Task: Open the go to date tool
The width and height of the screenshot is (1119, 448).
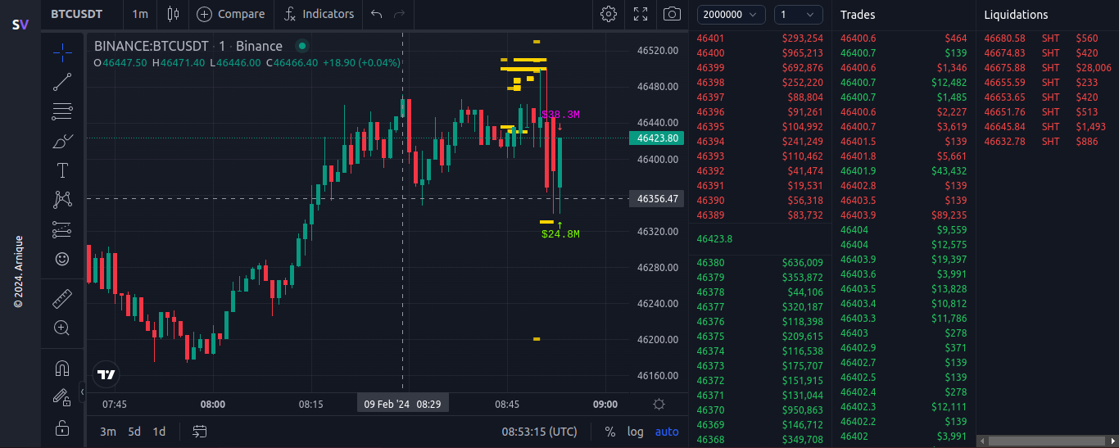Action: (200, 432)
